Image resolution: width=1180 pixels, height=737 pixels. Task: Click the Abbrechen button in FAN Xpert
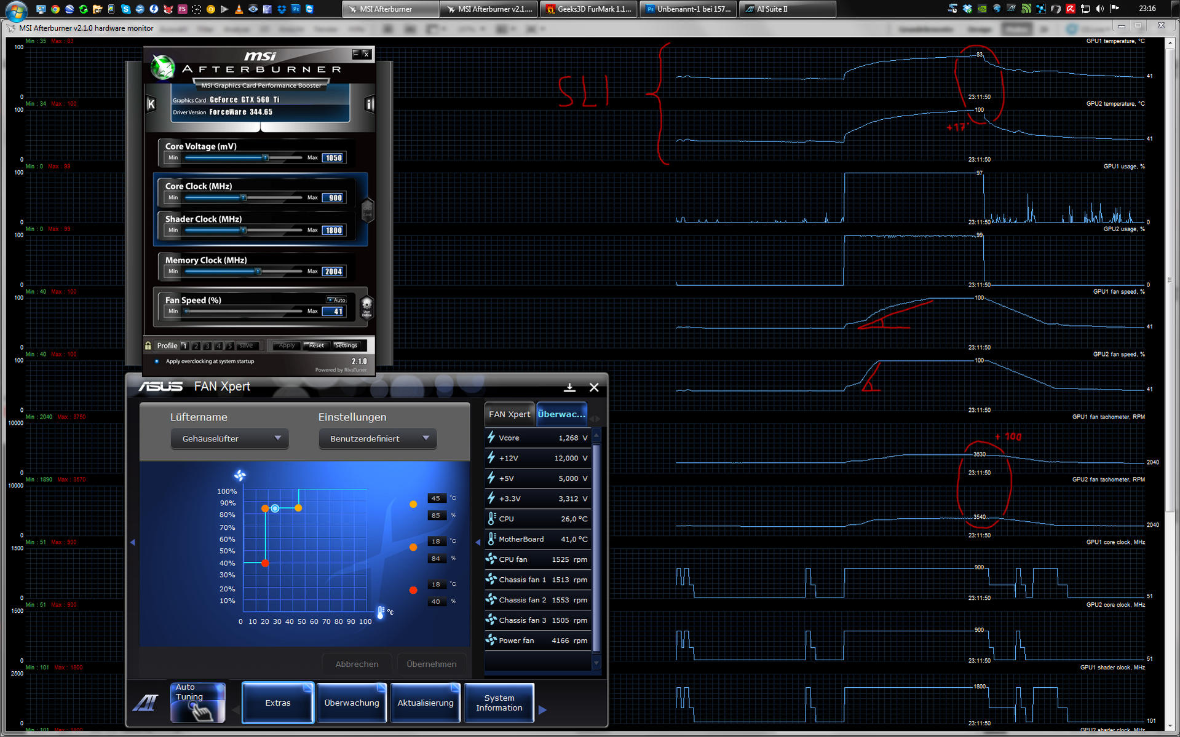357,664
